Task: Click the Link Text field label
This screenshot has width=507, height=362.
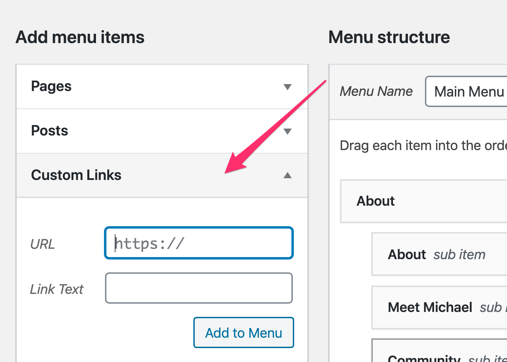Action: pos(57,289)
